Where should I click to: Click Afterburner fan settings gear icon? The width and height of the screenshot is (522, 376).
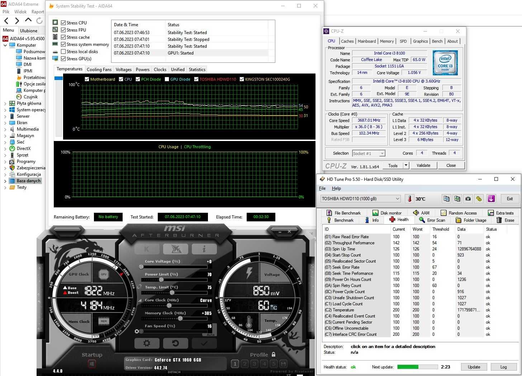137,332
